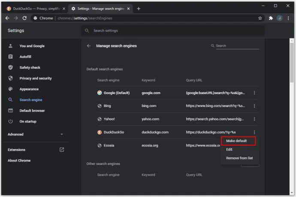Click the Search settings field
Screen dimensions: 296x197
click(x=173, y=30)
